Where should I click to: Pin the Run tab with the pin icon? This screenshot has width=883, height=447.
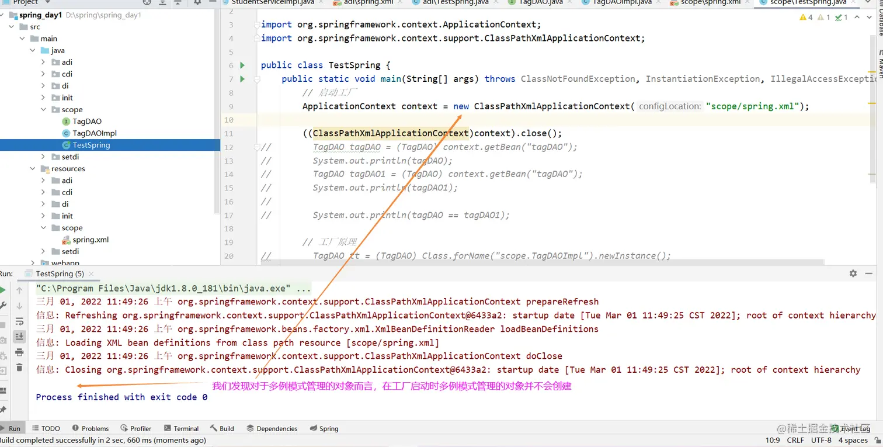(2, 410)
